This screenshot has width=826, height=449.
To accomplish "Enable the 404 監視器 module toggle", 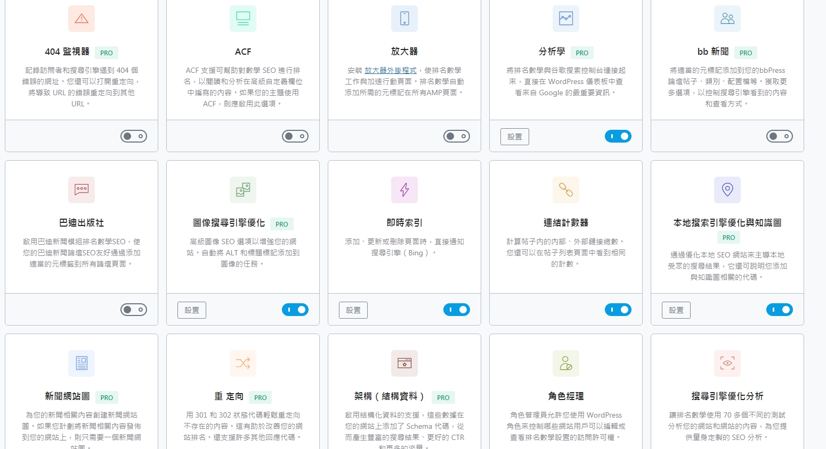I will (x=134, y=136).
